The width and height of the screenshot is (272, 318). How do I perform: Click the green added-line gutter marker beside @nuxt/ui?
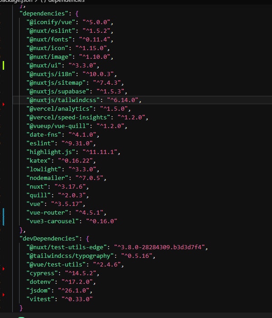(4, 65)
